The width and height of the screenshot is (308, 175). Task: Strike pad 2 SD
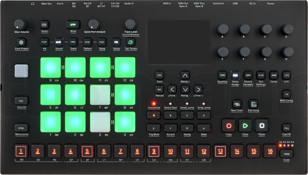point(75,122)
